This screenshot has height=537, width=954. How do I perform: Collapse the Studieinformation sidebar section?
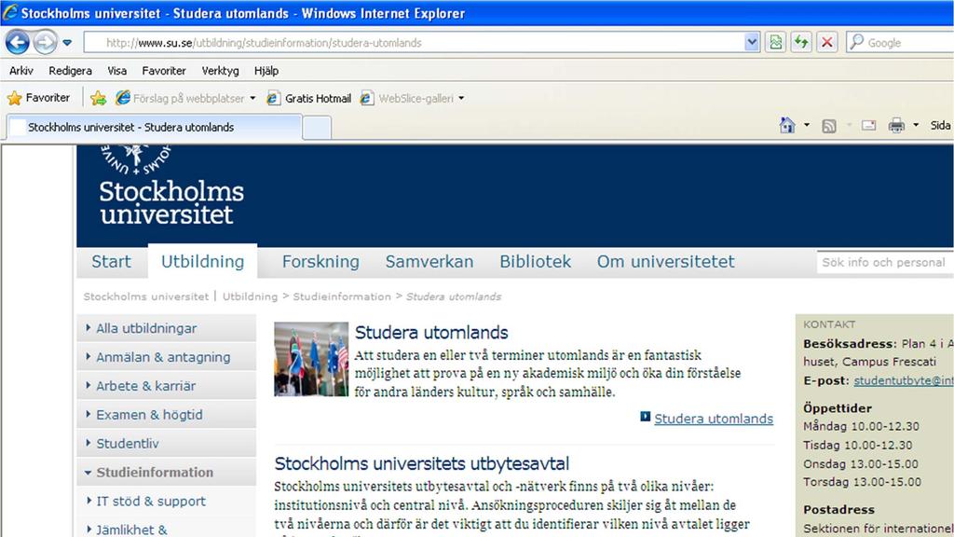166,473
